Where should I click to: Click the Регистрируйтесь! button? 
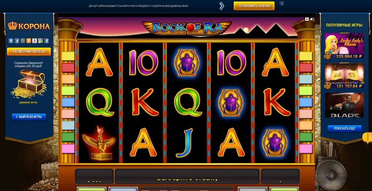pyautogui.click(x=29, y=52)
